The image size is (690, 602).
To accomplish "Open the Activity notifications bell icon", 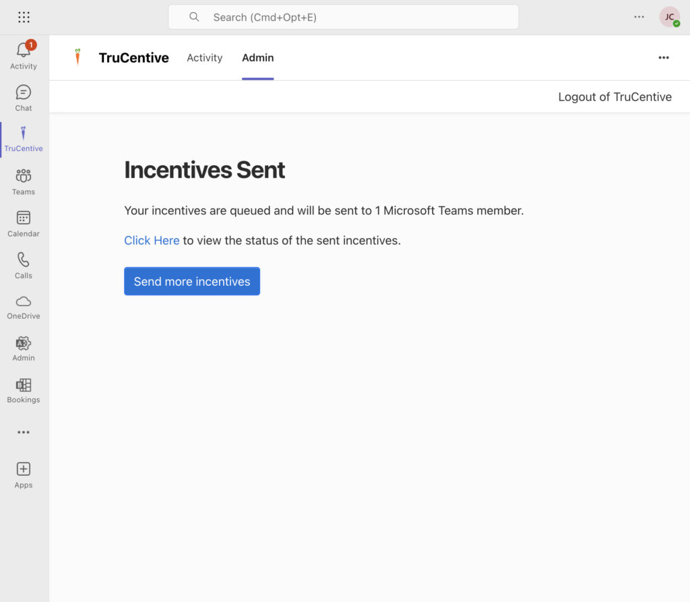I will (24, 51).
